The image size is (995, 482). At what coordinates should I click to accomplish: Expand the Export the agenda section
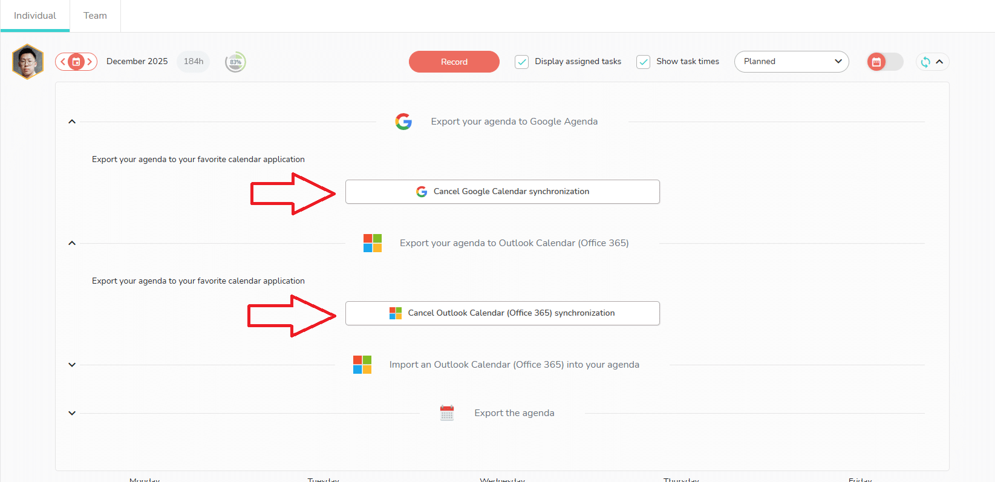72,413
